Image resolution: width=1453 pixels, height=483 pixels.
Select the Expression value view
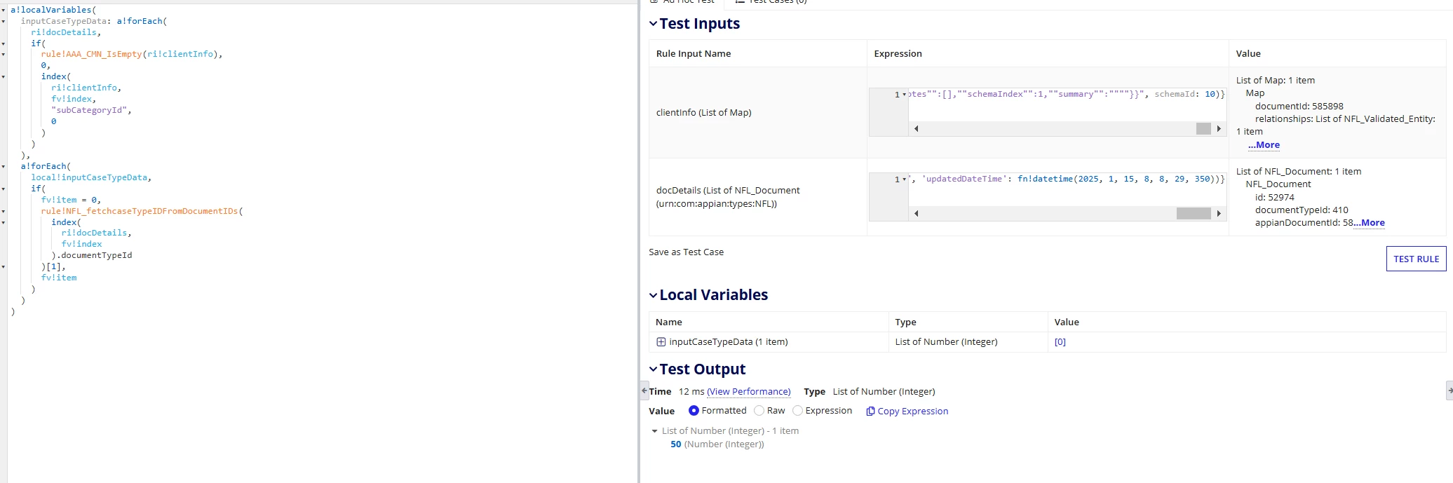click(x=797, y=411)
